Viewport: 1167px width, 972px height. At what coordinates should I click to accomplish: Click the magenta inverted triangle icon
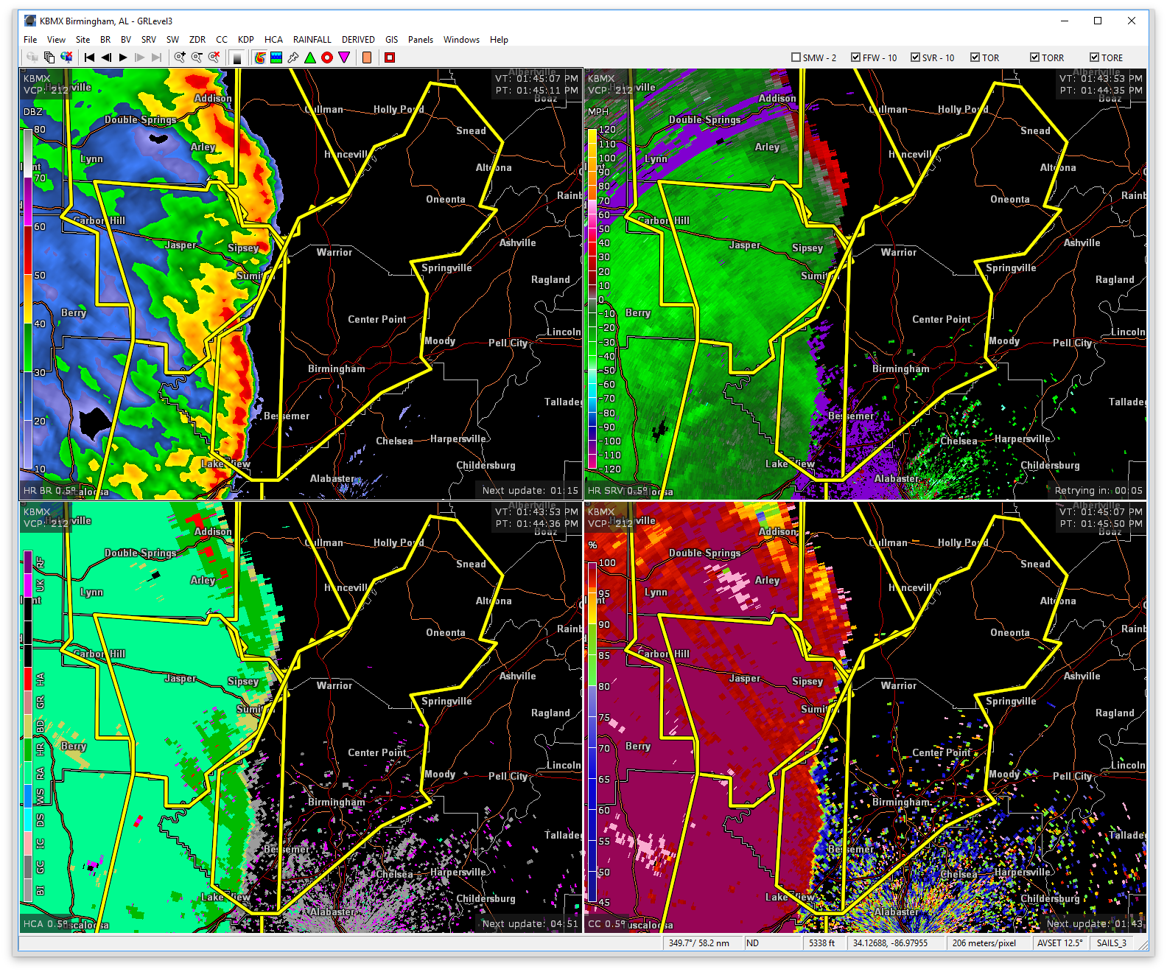coord(344,57)
